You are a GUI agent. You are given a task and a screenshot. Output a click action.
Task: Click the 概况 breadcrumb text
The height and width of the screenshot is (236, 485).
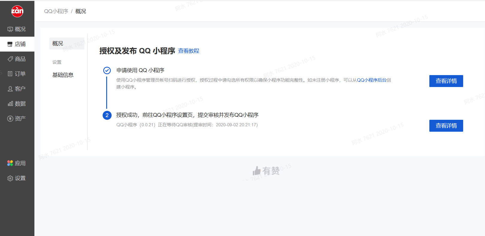(x=81, y=11)
